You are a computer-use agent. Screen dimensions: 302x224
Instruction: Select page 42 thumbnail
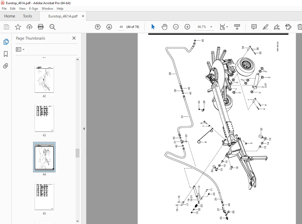point(44,79)
